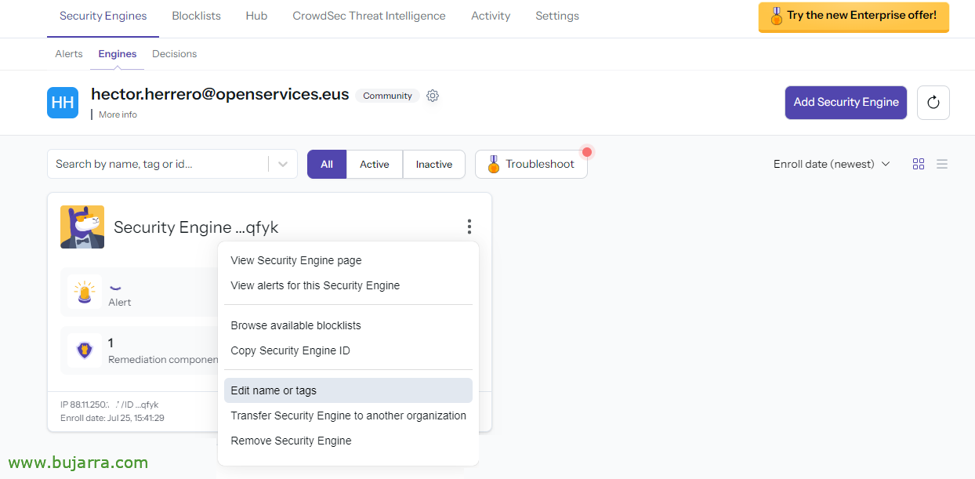
Task: Click the medal icon in Troubleshoot button
Action: (493, 164)
